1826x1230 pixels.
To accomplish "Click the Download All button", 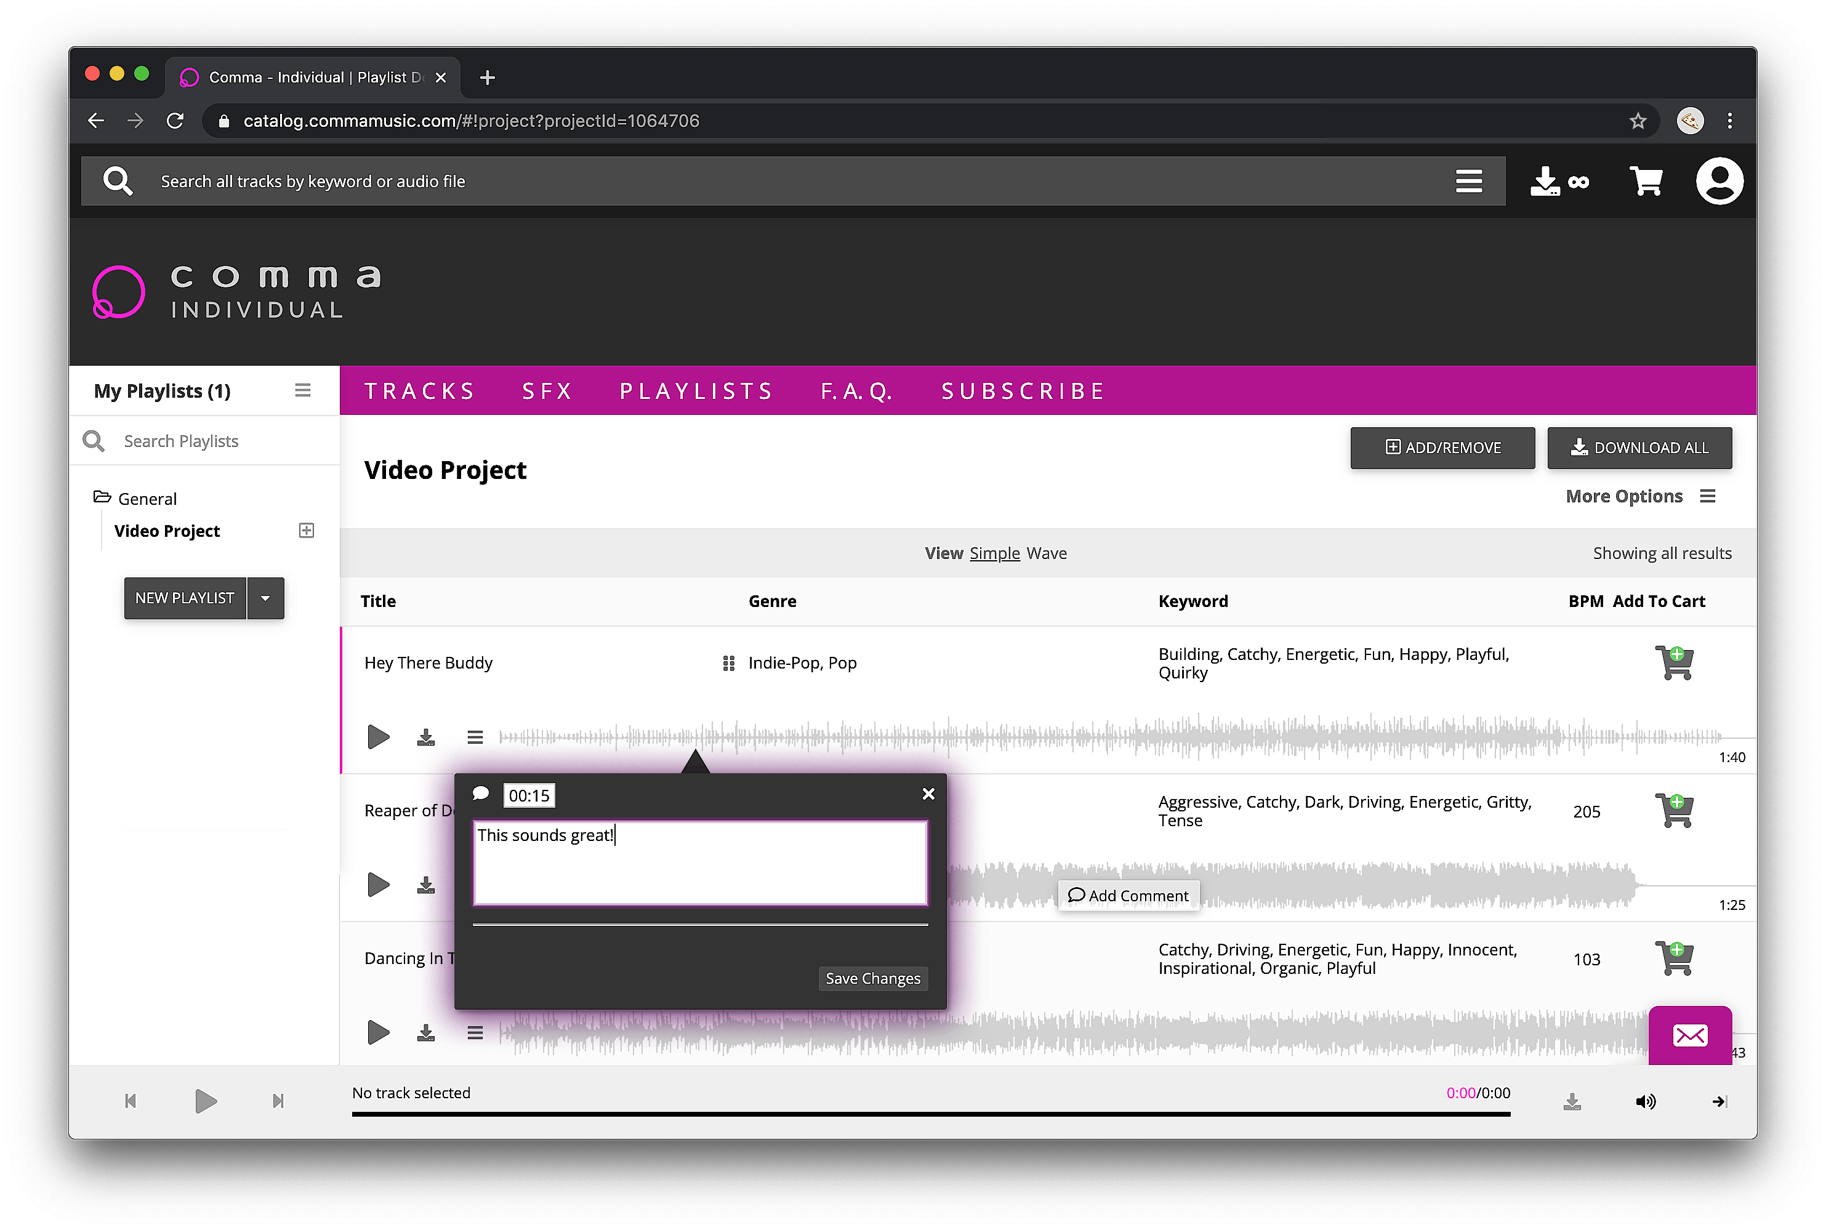I will click(x=1639, y=447).
